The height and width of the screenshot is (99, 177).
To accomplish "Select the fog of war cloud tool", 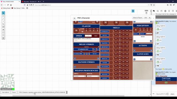I will click(x=3, y=30).
